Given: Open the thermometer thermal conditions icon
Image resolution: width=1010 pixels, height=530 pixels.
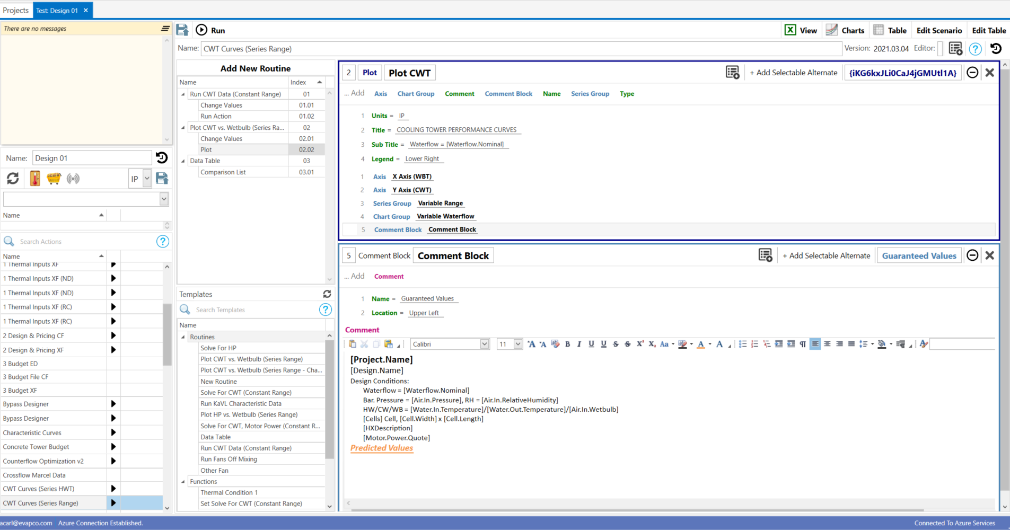Looking at the screenshot, I should [35, 179].
